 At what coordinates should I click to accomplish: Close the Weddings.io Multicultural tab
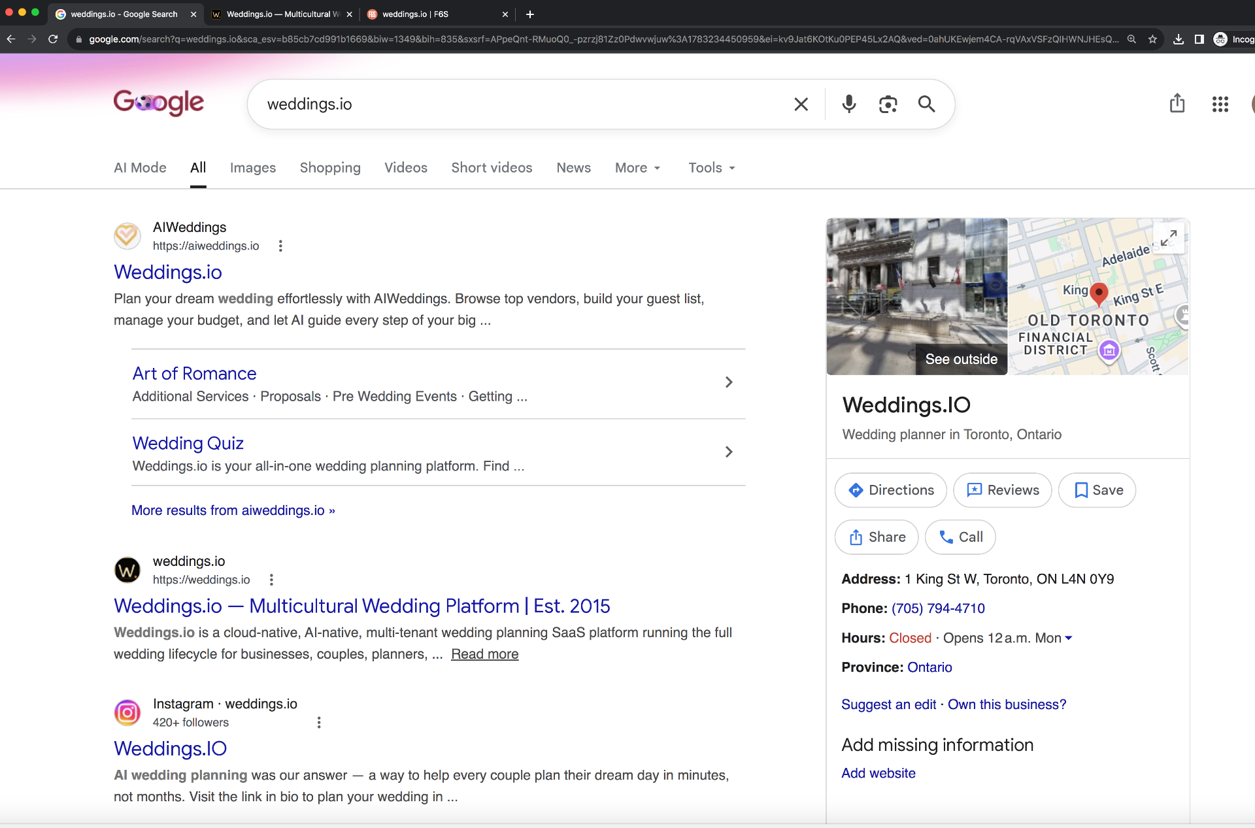349,14
